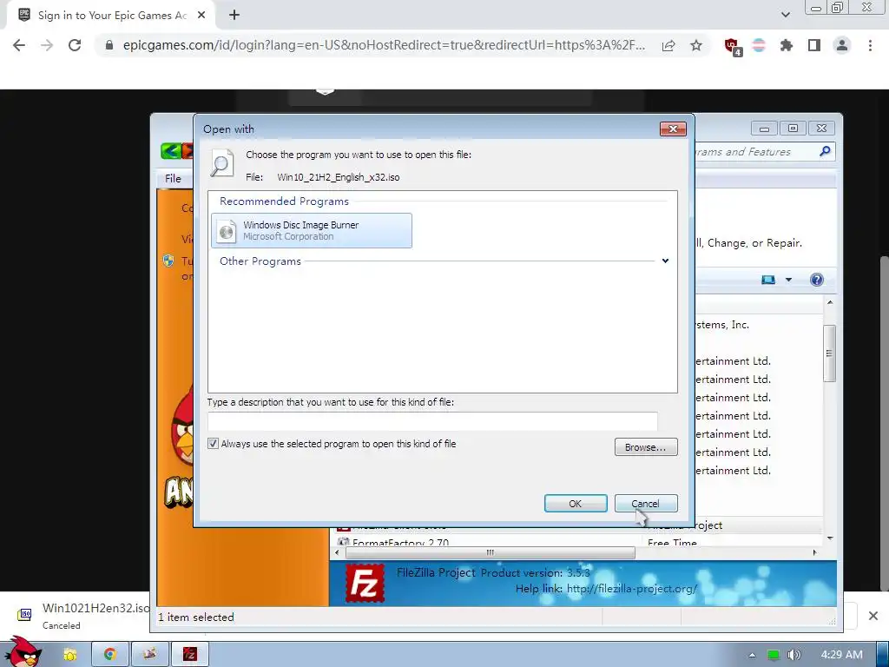Screen dimensions: 889x667
Task: Open Chrome Extensions puzzle icon
Action: point(786,45)
